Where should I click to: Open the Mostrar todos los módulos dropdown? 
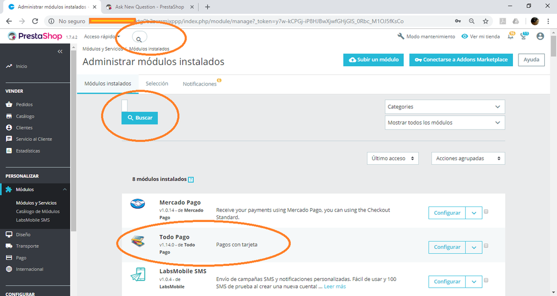pos(444,123)
